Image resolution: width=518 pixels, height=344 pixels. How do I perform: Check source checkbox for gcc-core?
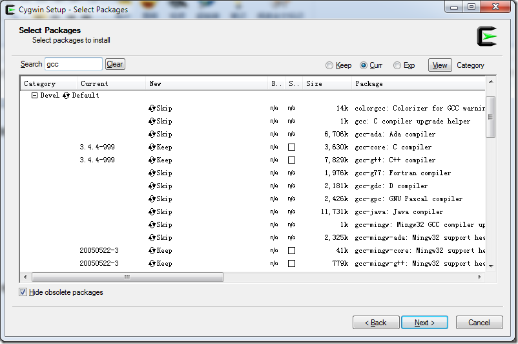click(x=291, y=147)
